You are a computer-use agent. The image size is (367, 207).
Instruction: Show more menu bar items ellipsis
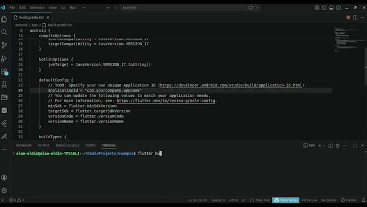(x=84, y=8)
